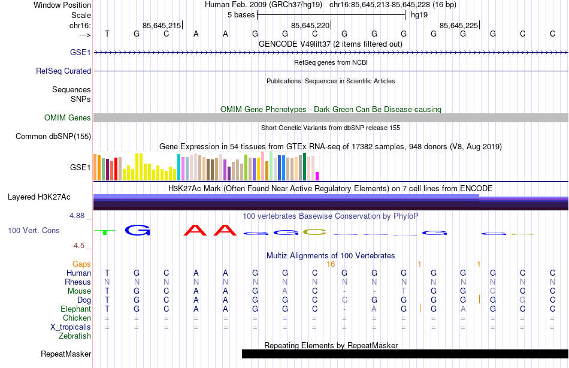Click the 85,645,220 ruler coordinate

click(310, 25)
